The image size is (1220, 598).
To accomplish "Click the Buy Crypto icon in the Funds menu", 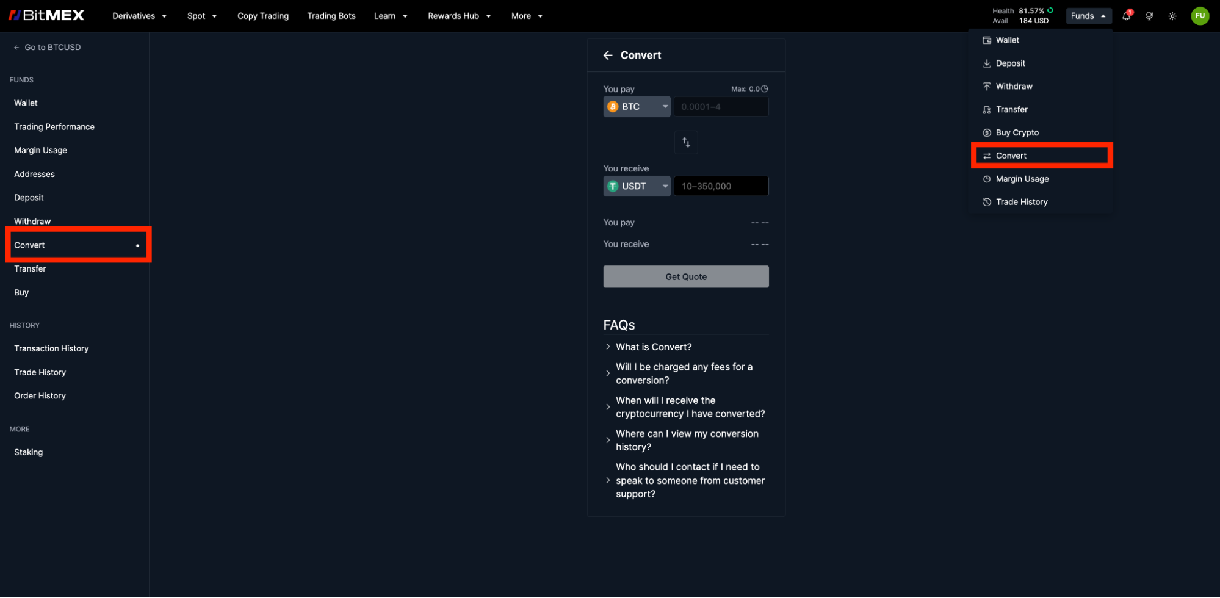I will click(987, 132).
